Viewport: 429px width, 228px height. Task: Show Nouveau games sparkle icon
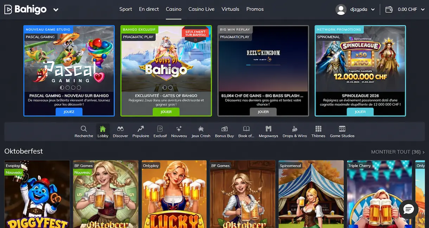pos(179,129)
